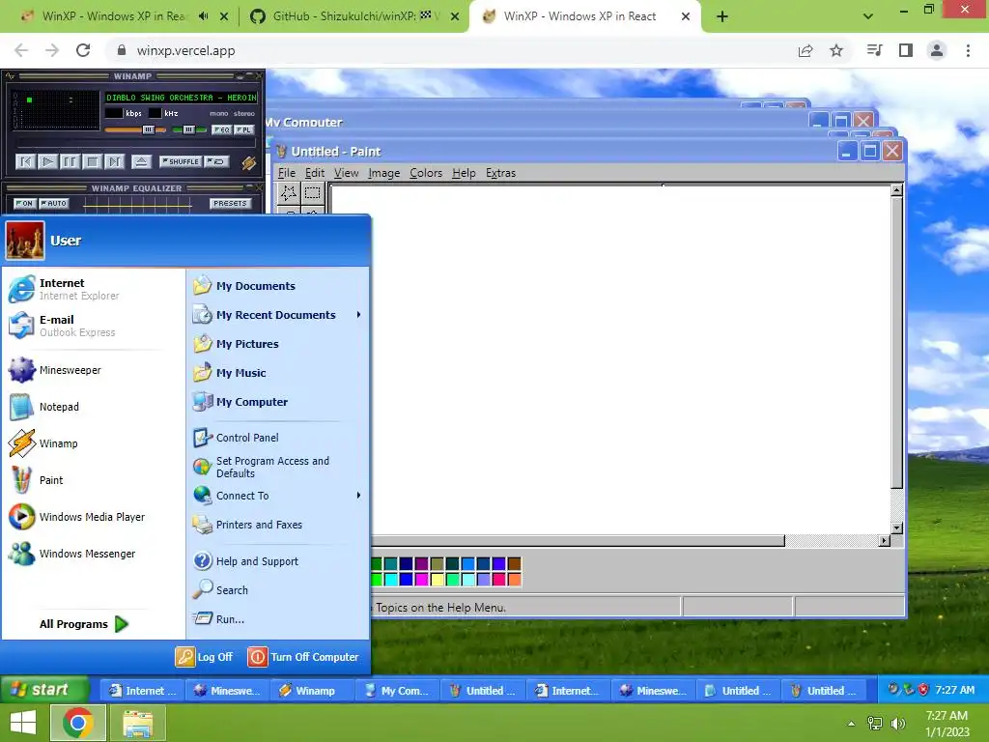This screenshot has width=989, height=742.
Task: Click the Play button in Winamp
Action: tap(48, 162)
